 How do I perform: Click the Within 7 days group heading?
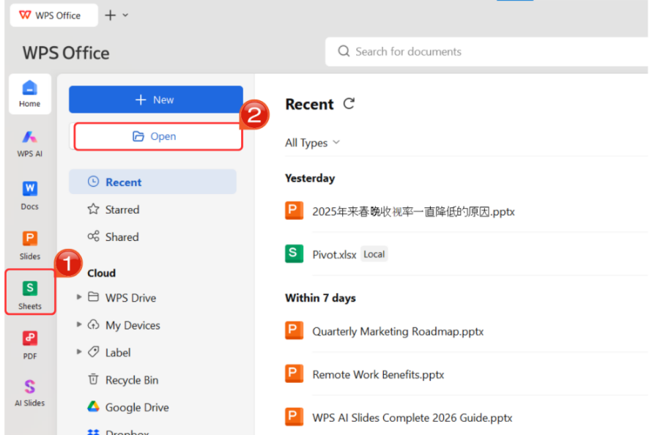320,298
